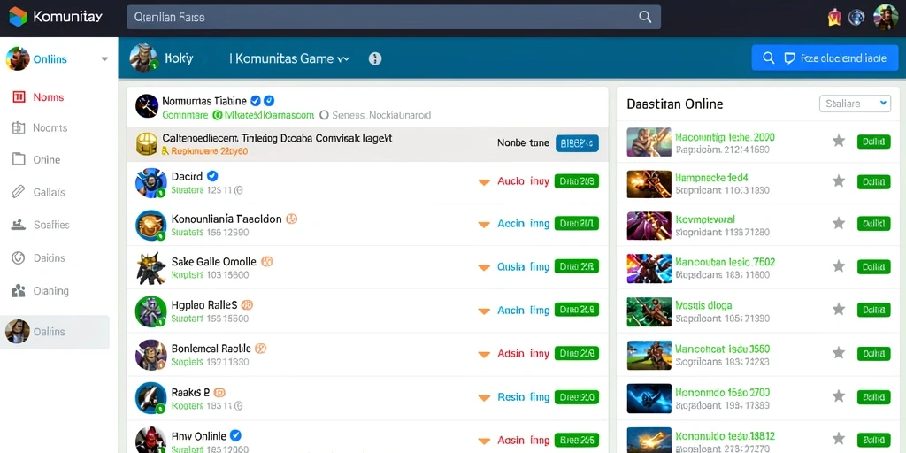The width and height of the screenshot is (906, 453).
Task: Click the Hgpleo RalleS avatar
Action: (150, 311)
